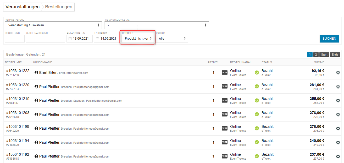Click gear icon for order #1953101220
Viewport: 344px width, 163px height.
click(338, 87)
